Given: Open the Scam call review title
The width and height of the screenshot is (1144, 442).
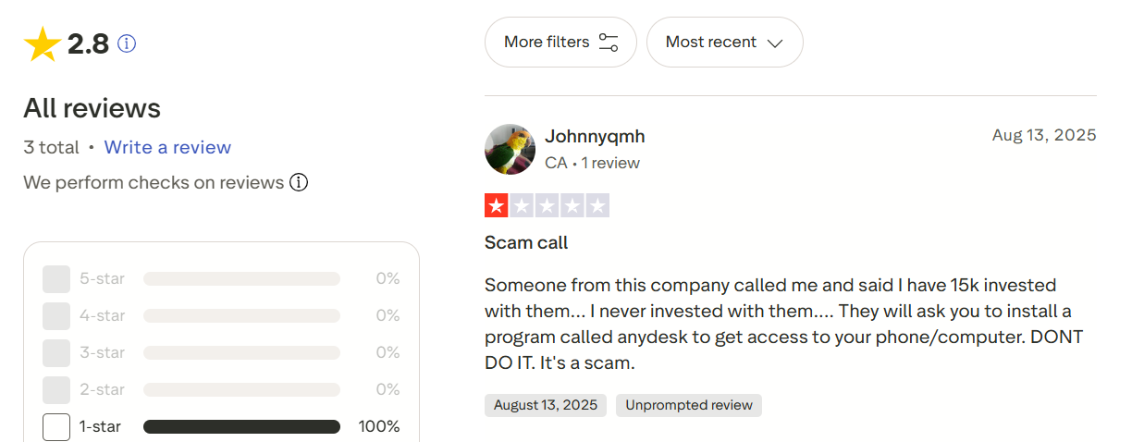Looking at the screenshot, I should (526, 243).
